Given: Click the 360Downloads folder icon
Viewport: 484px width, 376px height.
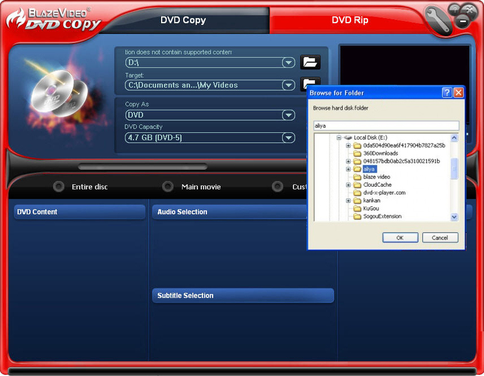Looking at the screenshot, I should 357,154.
